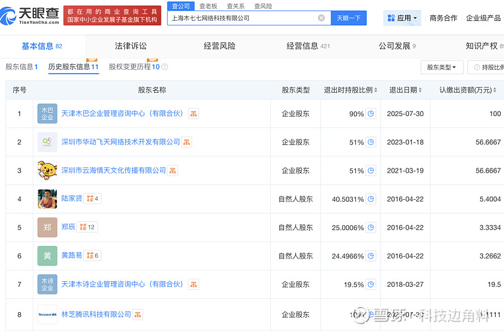
Task: Click the 商务合作 link
Action: click(444, 18)
